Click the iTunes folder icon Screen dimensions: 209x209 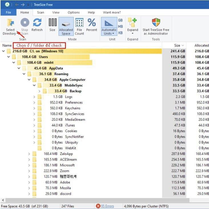39,125
